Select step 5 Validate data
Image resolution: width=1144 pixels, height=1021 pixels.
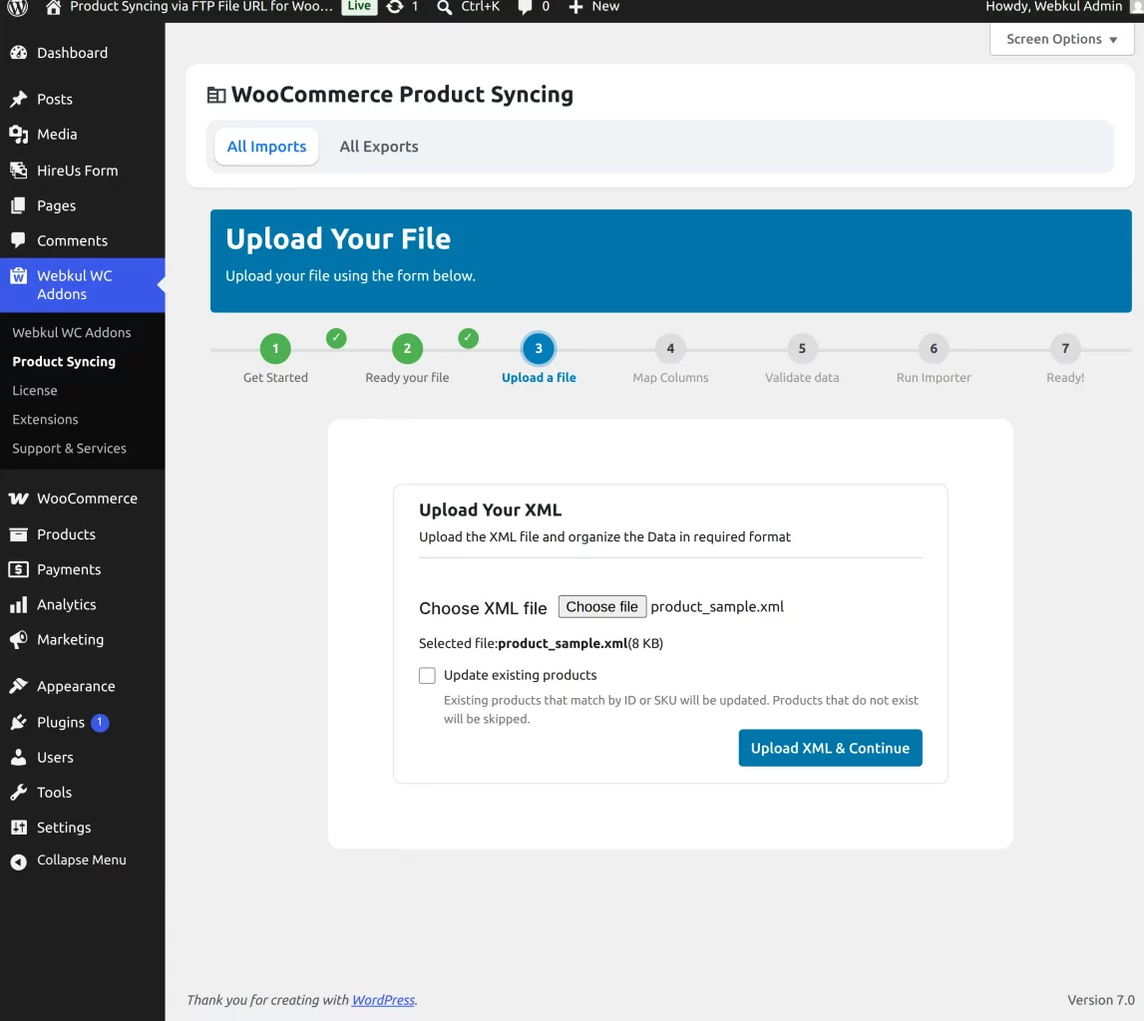(x=802, y=349)
